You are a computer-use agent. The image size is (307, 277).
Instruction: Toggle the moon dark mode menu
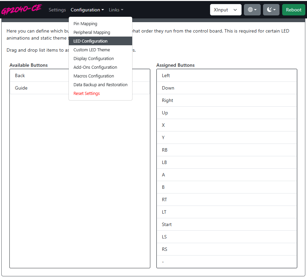[271, 10]
